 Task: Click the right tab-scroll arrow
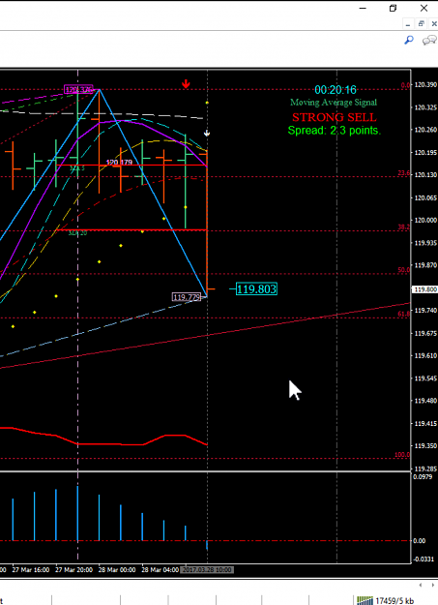pos(432,585)
